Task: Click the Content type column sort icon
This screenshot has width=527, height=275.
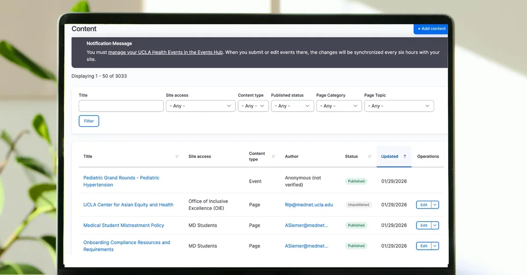Action: click(274, 156)
